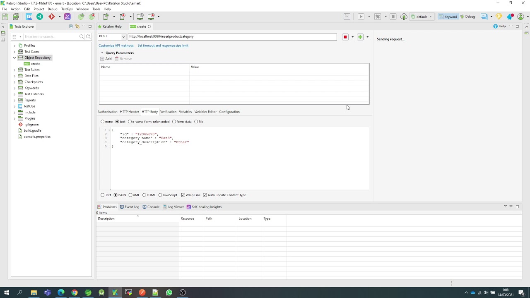Image resolution: width=530 pixels, height=298 pixels.
Task: Click the Record Web globe icon
Action: [x=92, y=17]
